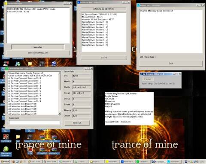
Task: Click GameServer log scrollbar up arrow
Action: coord(60,73)
